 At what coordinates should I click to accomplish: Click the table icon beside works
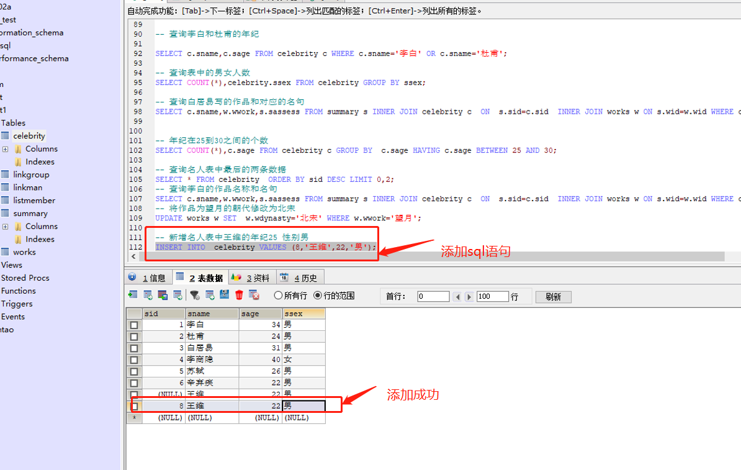tap(5, 252)
